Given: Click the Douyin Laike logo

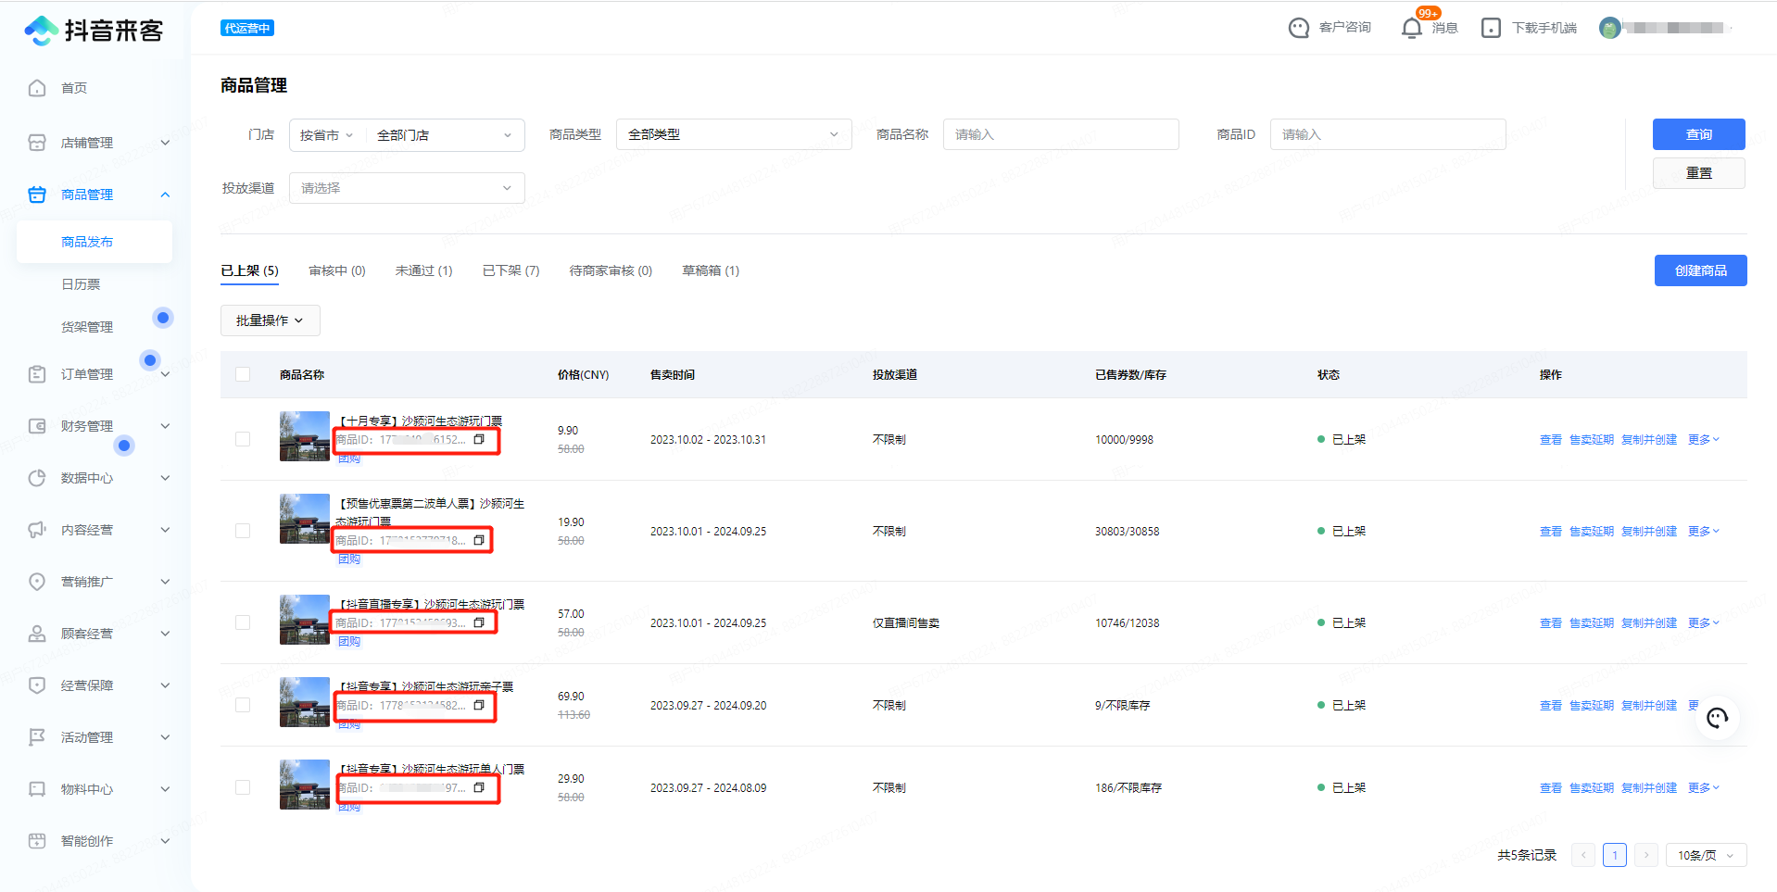Looking at the screenshot, I should coord(94,31).
